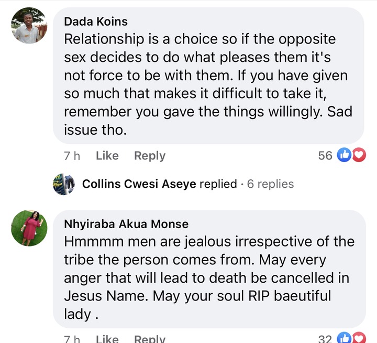
Task: View the 32 reactions count
Action: coord(325,339)
